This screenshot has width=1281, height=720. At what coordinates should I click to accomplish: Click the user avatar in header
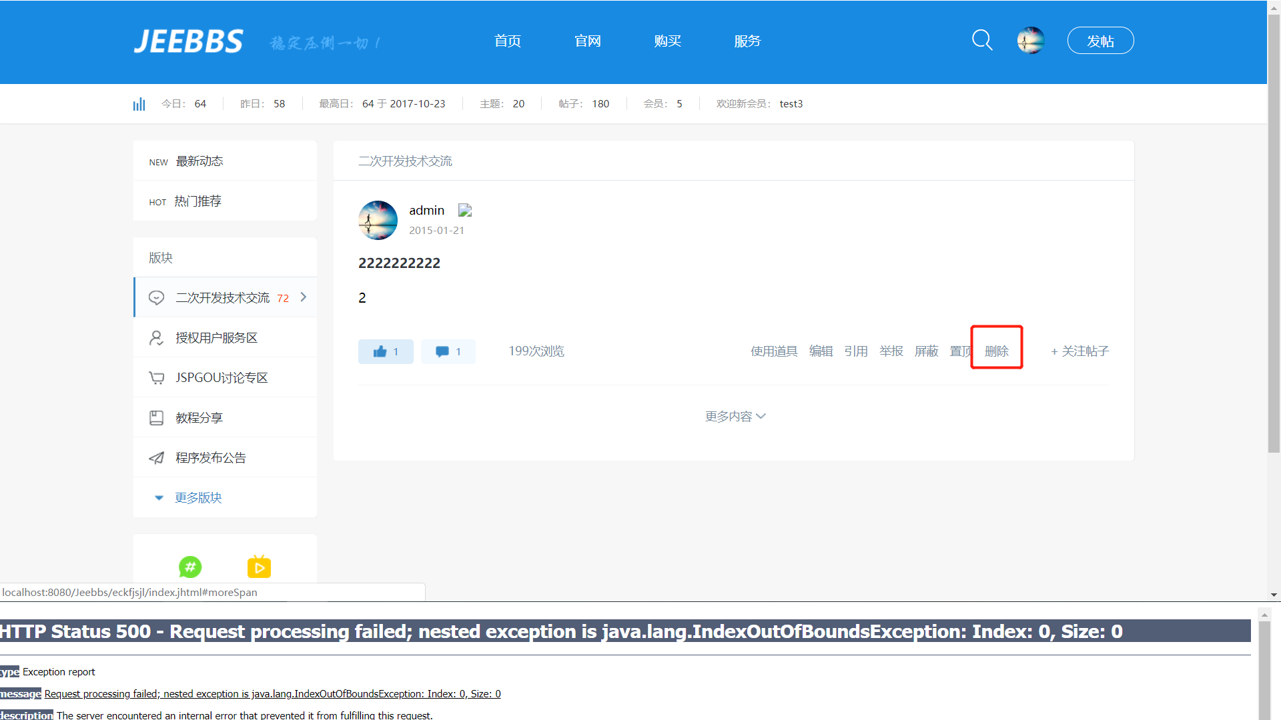1030,40
